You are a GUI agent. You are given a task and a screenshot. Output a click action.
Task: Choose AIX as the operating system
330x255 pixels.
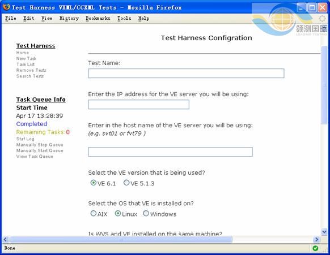tap(93, 214)
